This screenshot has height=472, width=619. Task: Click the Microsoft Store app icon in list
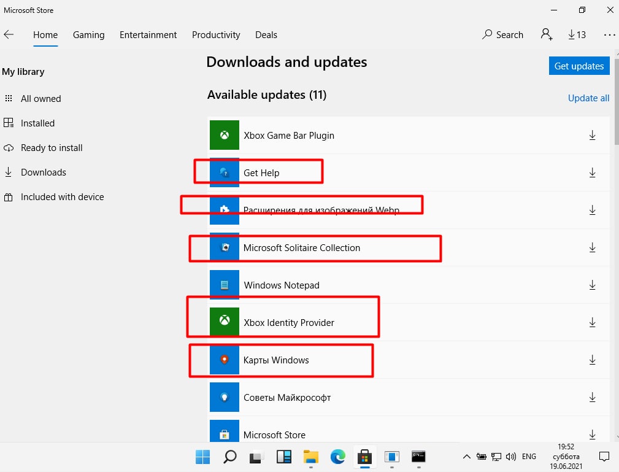coord(225,431)
